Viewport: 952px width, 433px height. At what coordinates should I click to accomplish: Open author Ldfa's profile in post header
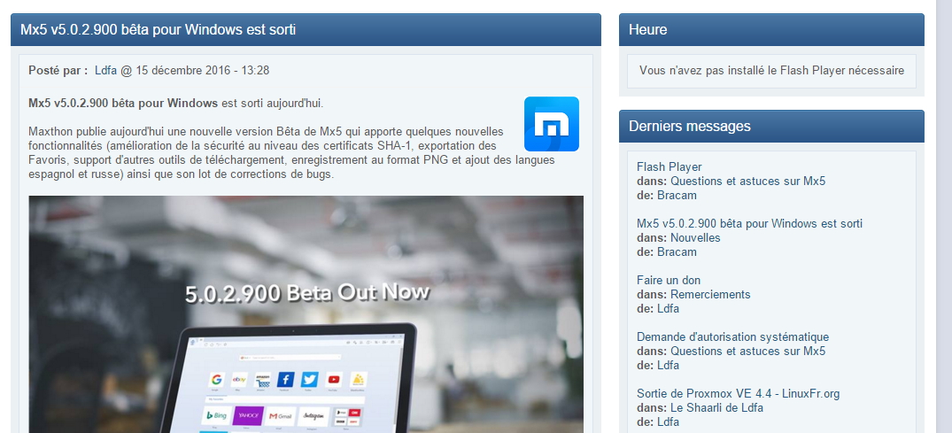(x=105, y=71)
